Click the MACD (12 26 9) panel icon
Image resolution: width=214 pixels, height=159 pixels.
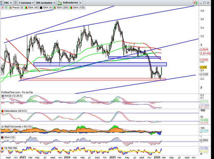coord(2,96)
